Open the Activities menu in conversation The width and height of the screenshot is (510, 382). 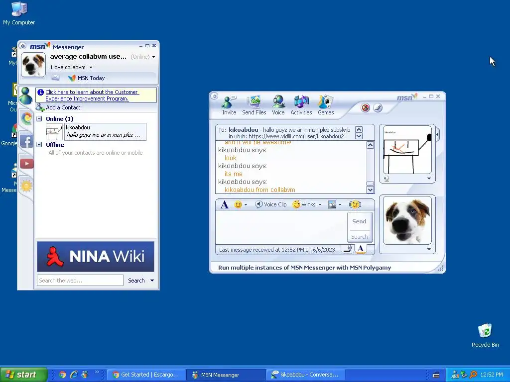301,105
